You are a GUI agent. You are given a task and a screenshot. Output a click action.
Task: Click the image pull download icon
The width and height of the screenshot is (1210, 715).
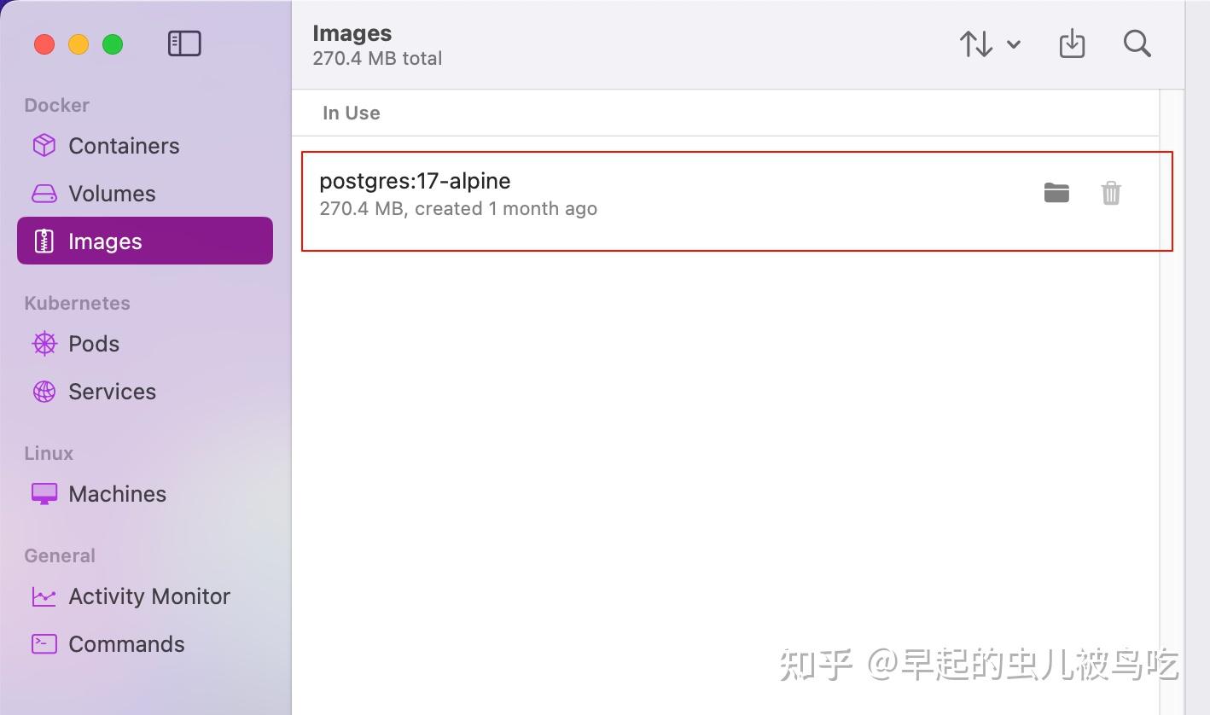(1072, 44)
